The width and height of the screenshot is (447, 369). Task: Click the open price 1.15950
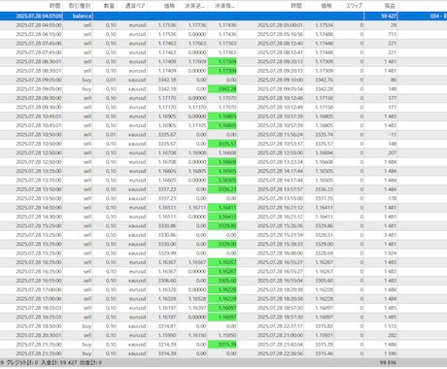pyautogui.click(x=167, y=335)
